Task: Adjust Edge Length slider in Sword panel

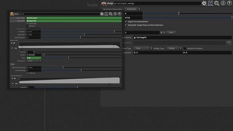Action: coord(81,35)
